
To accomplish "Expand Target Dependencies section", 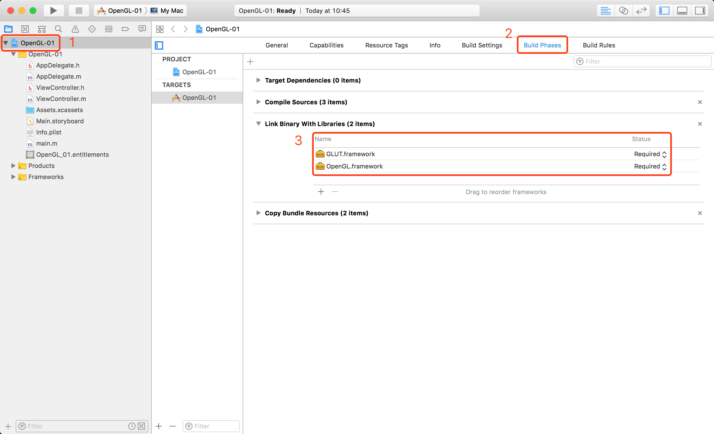I will click(258, 80).
